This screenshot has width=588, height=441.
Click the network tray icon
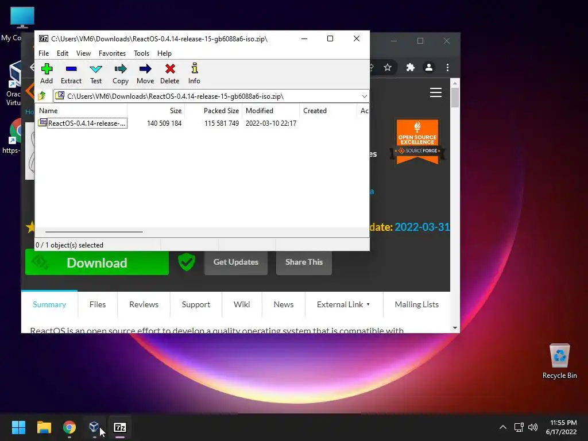[519, 427]
